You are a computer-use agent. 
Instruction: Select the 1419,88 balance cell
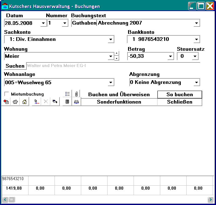[15, 190]
